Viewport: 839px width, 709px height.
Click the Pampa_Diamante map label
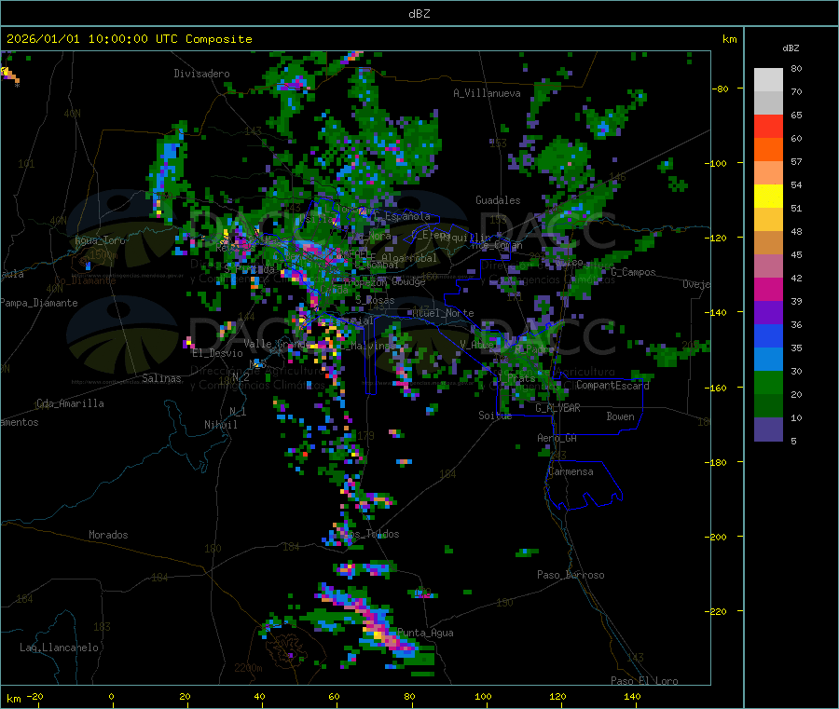click(x=39, y=303)
